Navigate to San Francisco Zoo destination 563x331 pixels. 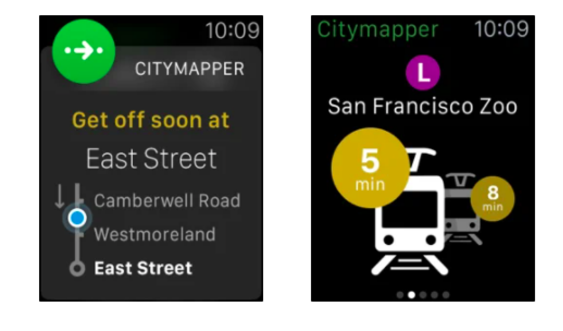click(422, 106)
